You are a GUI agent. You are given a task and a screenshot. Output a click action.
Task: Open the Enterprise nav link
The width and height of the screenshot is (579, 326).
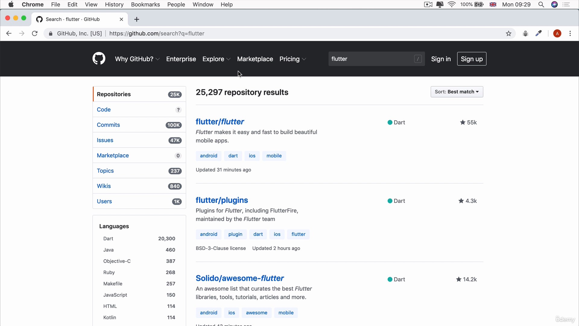click(x=181, y=59)
